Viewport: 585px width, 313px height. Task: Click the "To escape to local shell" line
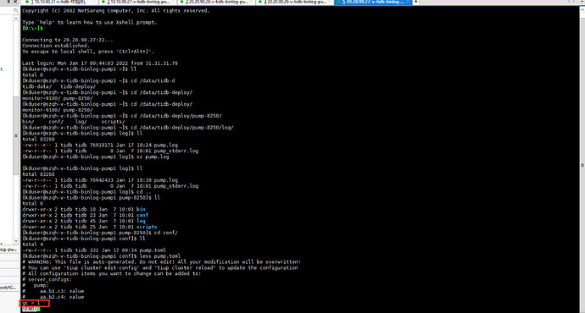pyautogui.click(x=88, y=52)
